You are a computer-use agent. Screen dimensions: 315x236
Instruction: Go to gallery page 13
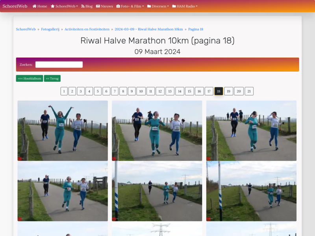(170, 91)
